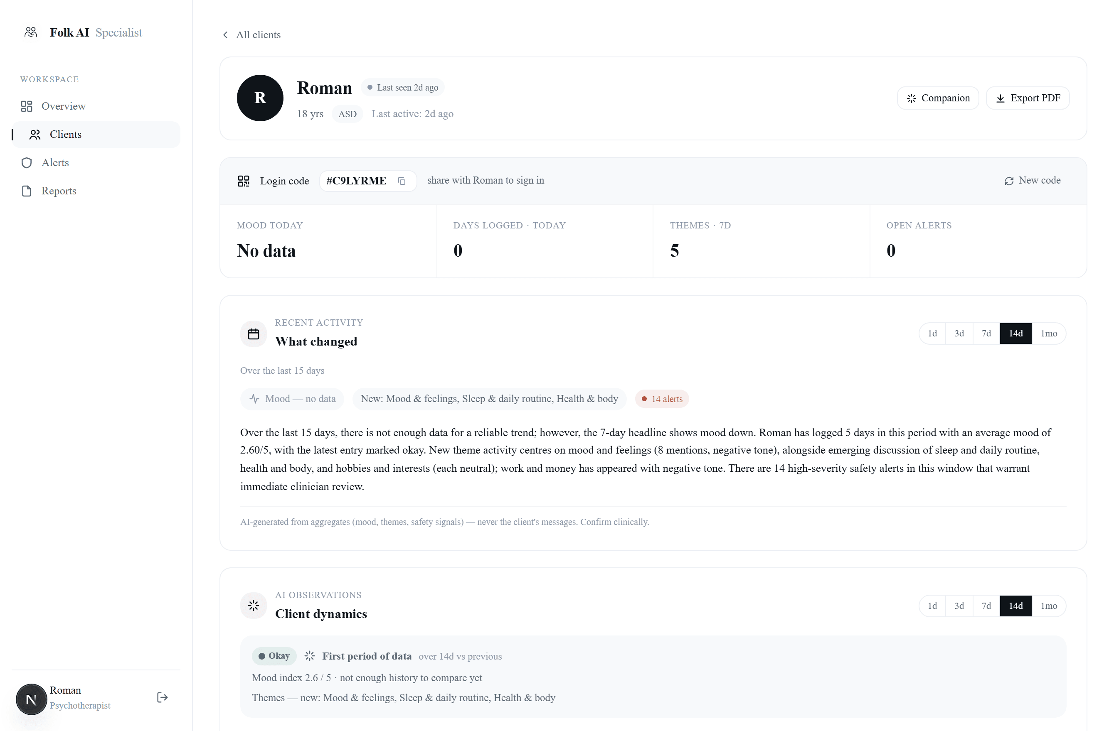Select 3d range in Client dynamics
The image size is (1114, 731).
[x=959, y=606]
